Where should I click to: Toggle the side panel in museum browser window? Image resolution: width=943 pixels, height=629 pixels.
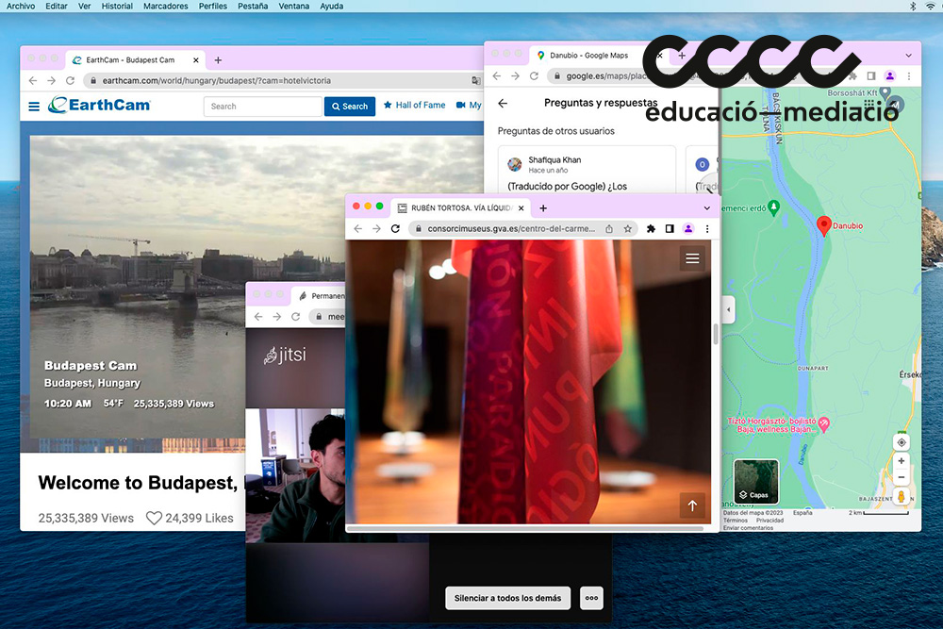tap(670, 229)
